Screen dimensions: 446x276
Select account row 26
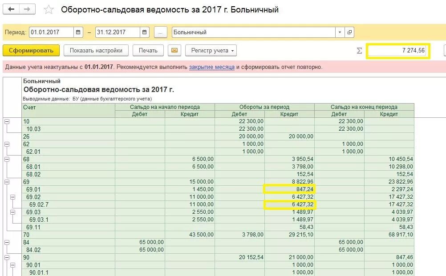pos(218,136)
